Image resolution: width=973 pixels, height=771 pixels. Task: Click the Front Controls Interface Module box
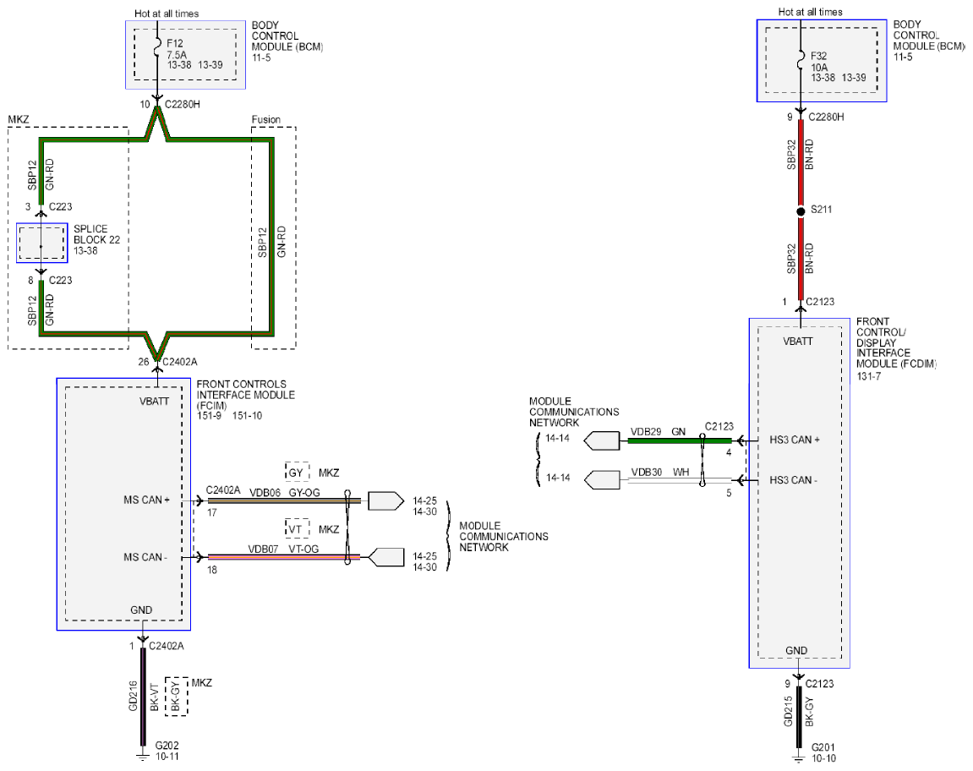pos(123,504)
